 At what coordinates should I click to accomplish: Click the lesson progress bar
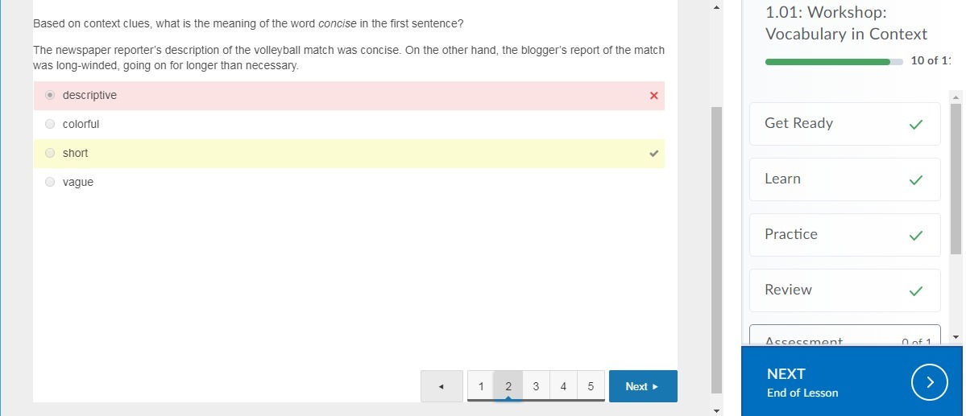[834, 61]
